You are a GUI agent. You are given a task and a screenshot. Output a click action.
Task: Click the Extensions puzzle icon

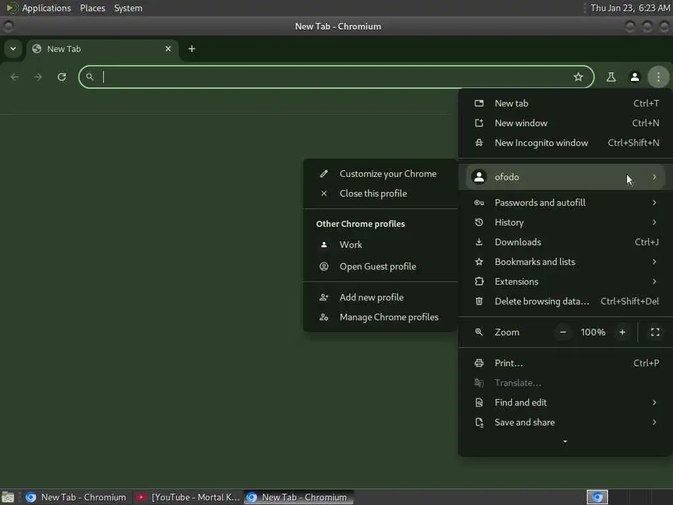(x=479, y=281)
